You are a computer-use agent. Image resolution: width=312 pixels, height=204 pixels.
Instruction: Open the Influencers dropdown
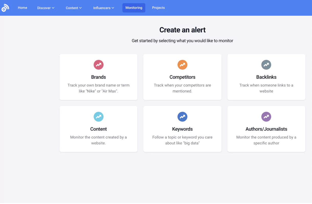103,8
